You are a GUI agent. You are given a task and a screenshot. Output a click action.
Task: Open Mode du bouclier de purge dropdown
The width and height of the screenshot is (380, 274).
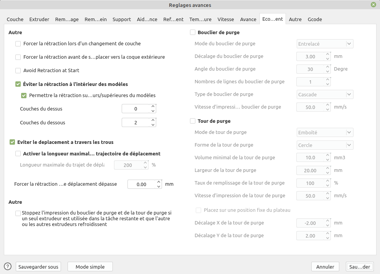[x=325, y=44]
